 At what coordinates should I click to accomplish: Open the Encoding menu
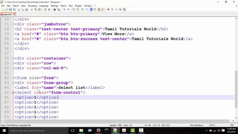coord(32,6)
